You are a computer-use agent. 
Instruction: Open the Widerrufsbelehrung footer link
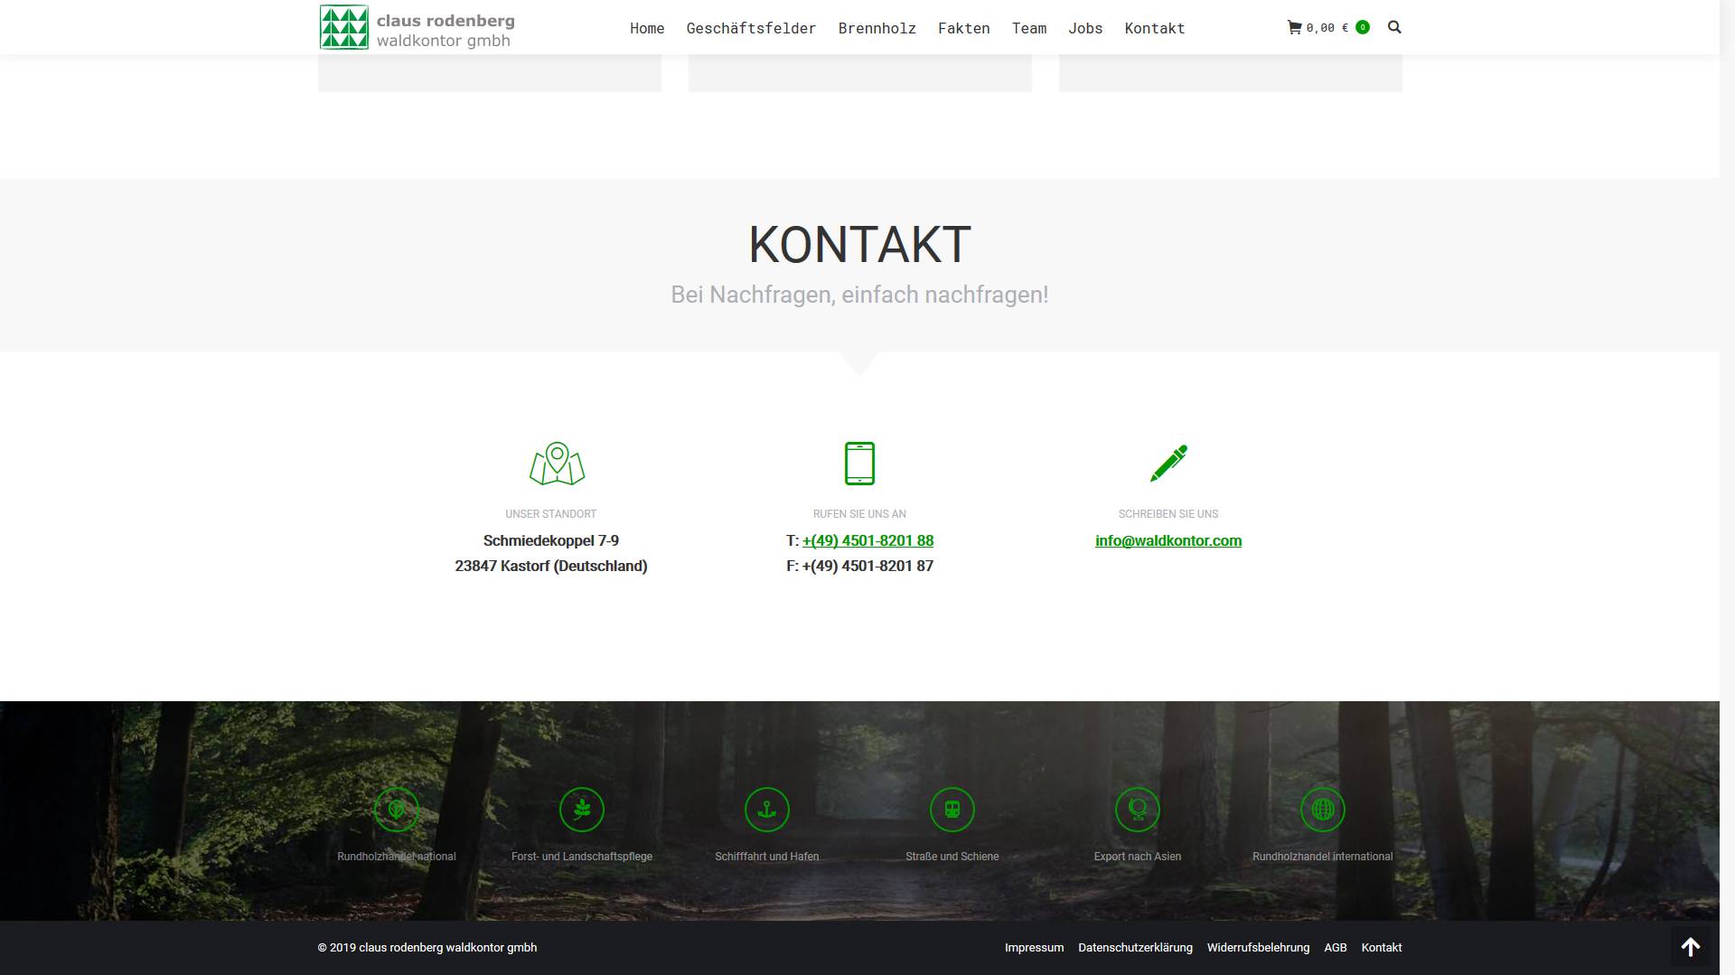[1258, 947]
